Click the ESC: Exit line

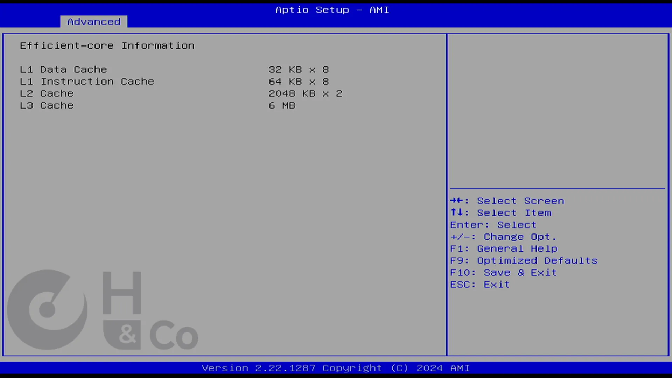tap(480, 284)
